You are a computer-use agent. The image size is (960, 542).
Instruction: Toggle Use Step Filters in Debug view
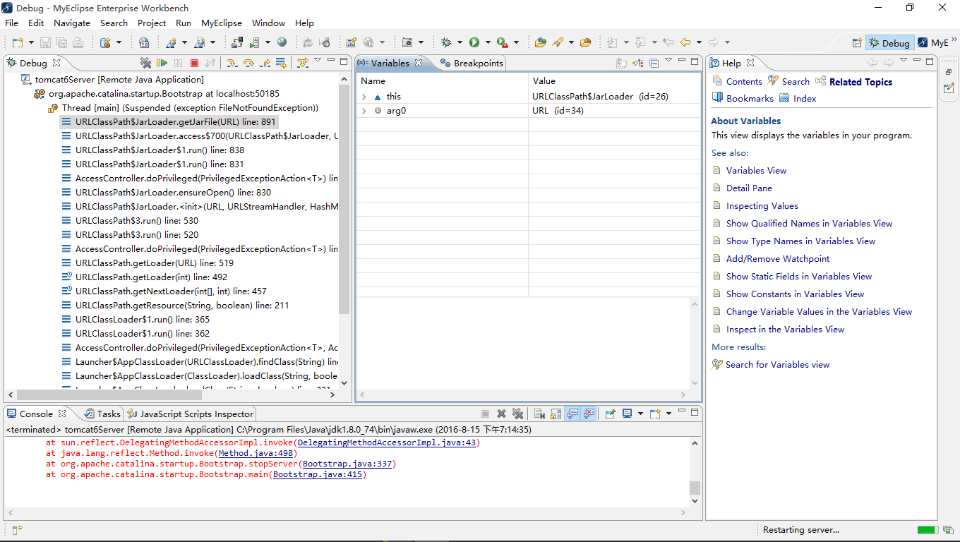(x=302, y=63)
